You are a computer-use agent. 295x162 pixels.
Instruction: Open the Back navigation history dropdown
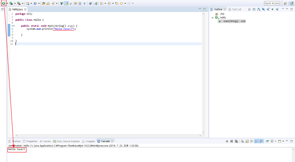(125, 3)
